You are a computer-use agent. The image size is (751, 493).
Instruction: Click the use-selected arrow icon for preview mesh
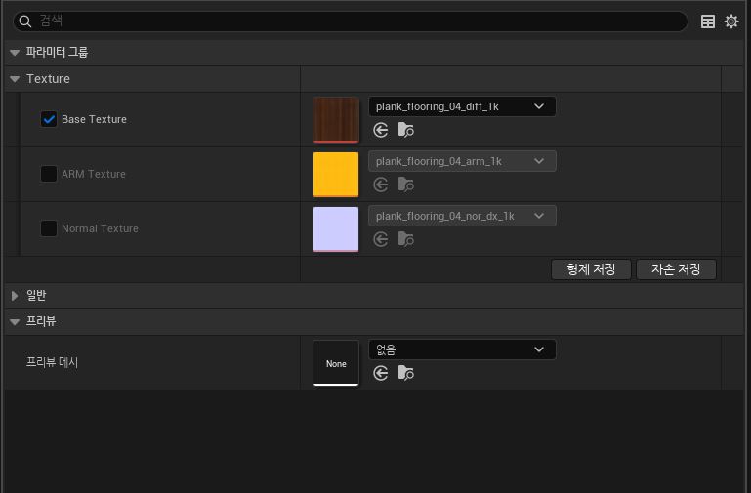(381, 373)
